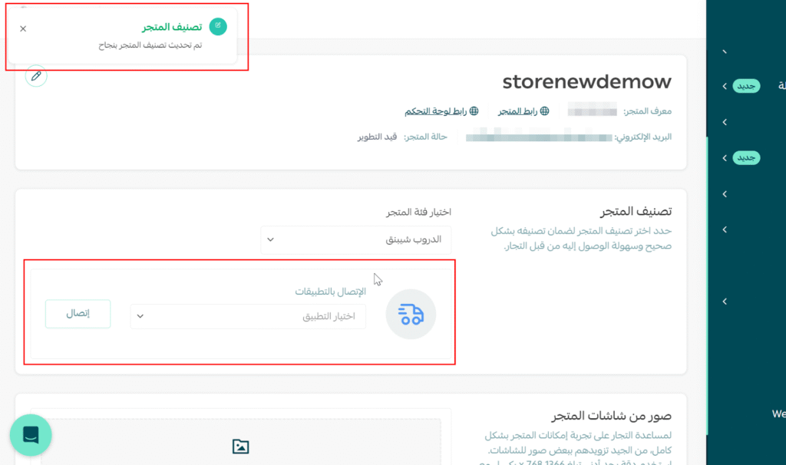Open the اختيار التطبيق app selection dropdown
Image resolution: width=786 pixels, height=465 pixels.
[248, 316]
